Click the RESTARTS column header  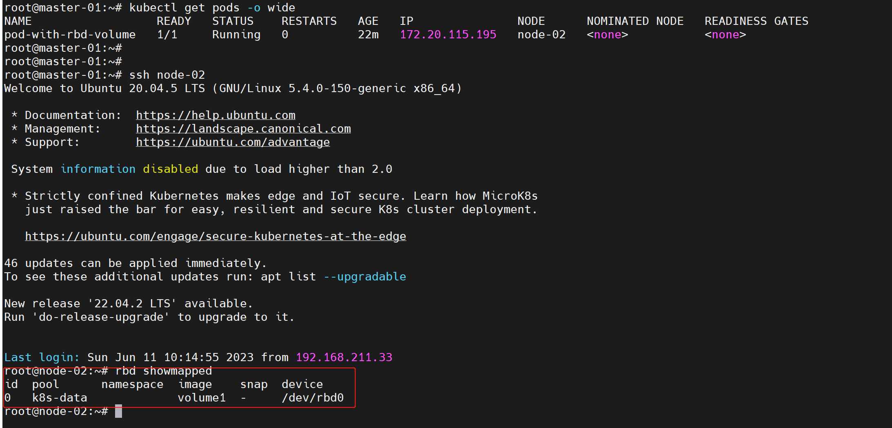tap(309, 21)
